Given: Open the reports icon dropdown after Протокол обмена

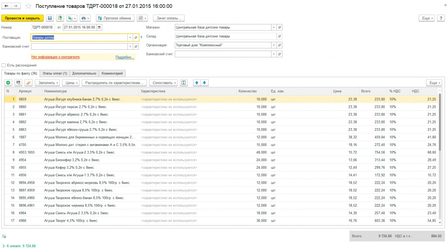Looking at the screenshot, I should click(142, 18).
